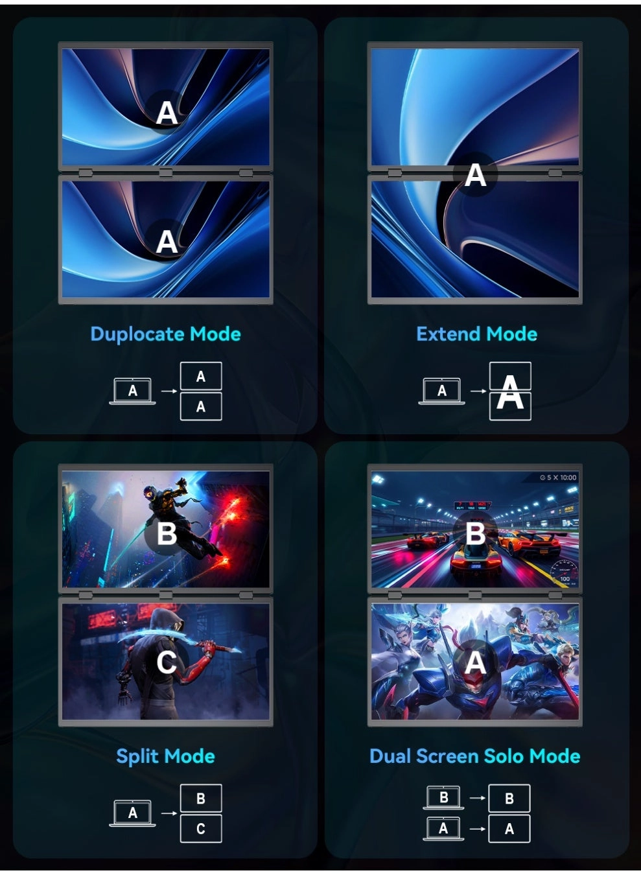Image resolution: width=641 pixels, height=875 pixels.
Task: Click the C box in Split Mode diagram
Action: [201, 828]
